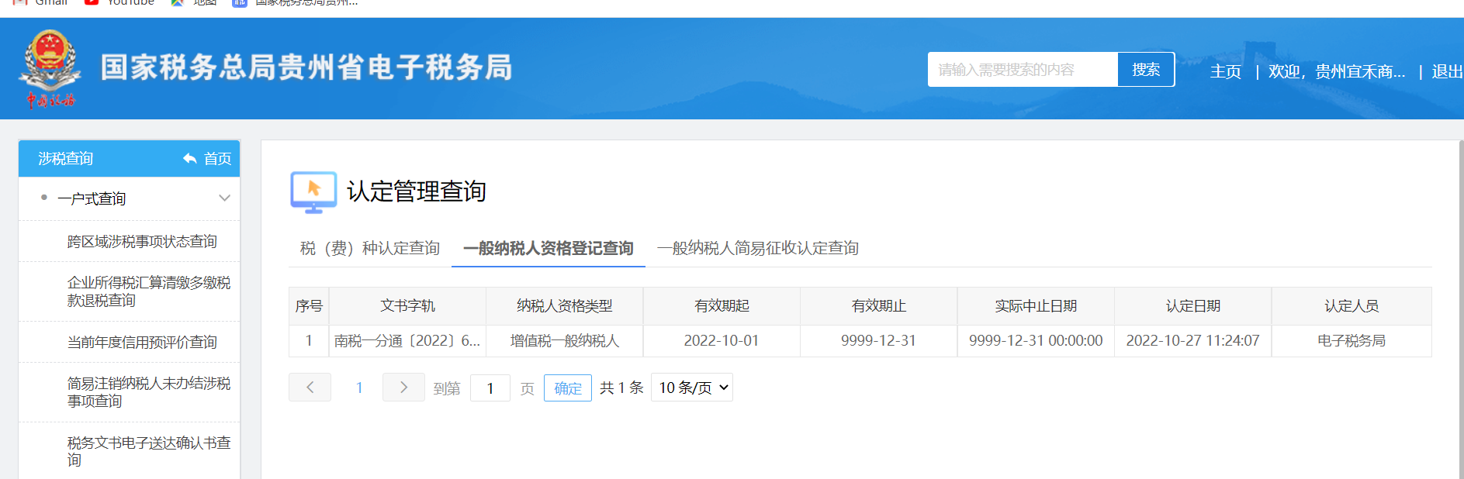Open 跨区域涉税事项状态查询 in sidebar
This screenshot has width=1464, height=479.
click(x=142, y=242)
